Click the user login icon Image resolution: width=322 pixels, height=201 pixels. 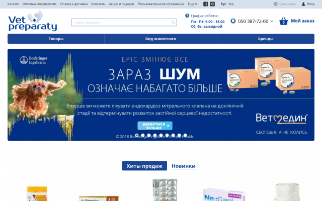tap(303, 4)
